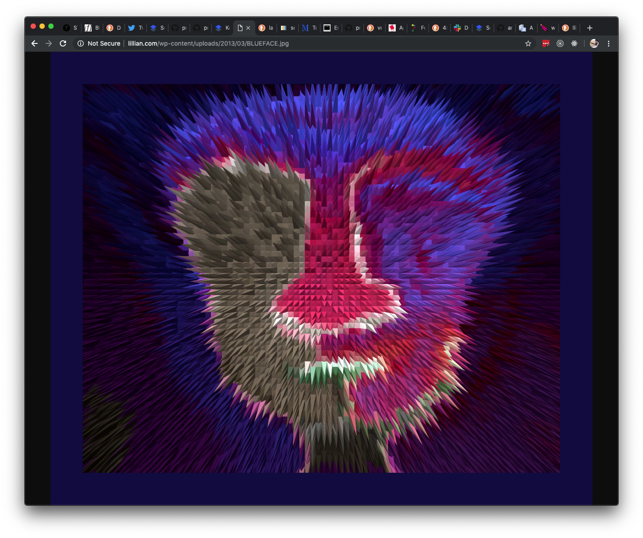Switch to the Medium 'M' tab
The image size is (643, 538).
pos(309,28)
